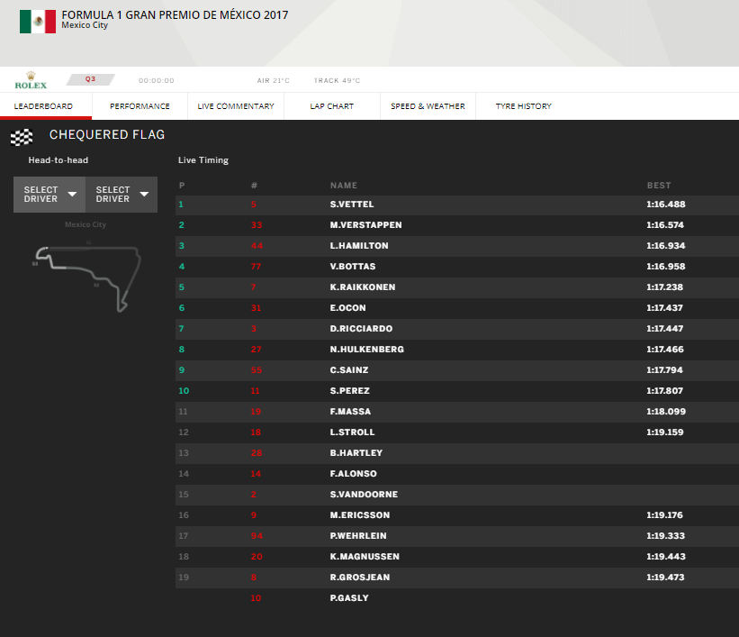Screen dimensions: 739x637
Task: Select N.HULKENBERG row name
Action: 366,350
